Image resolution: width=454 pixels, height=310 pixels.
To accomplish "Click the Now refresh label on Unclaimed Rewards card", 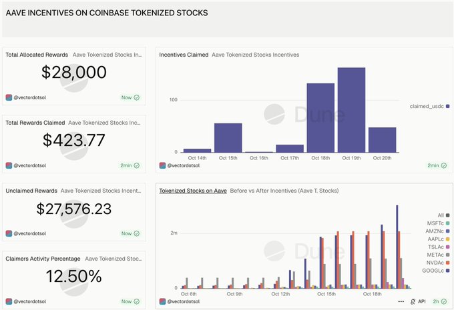I will [127, 233].
